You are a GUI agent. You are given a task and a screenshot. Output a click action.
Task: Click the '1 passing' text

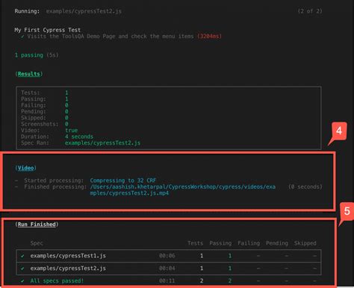[29, 55]
